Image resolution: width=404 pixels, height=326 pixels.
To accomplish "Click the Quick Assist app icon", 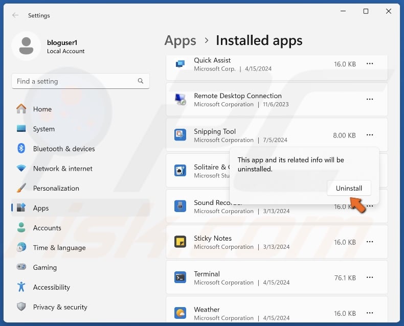I will [180, 64].
